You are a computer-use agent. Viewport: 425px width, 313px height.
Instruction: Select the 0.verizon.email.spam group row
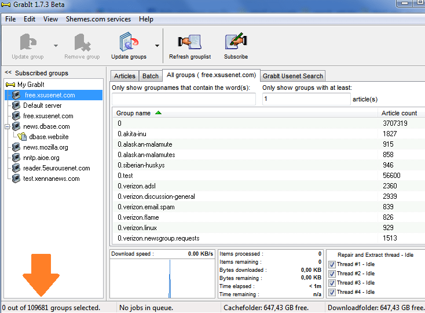[269, 207]
